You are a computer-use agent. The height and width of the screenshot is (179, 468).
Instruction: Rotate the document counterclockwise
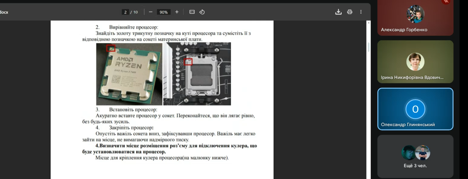(202, 12)
